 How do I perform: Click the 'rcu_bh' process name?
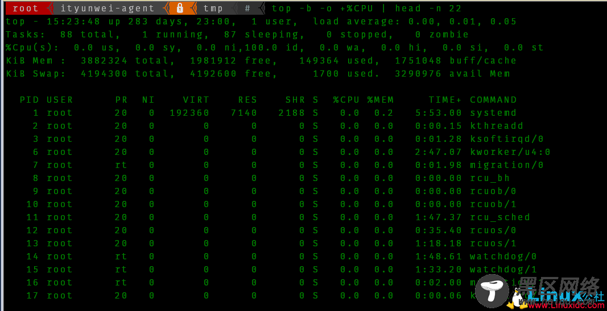coord(490,178)
